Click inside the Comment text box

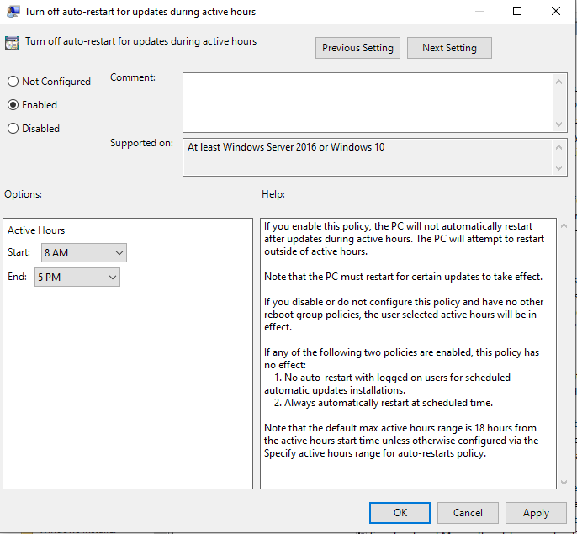(368, 103)
